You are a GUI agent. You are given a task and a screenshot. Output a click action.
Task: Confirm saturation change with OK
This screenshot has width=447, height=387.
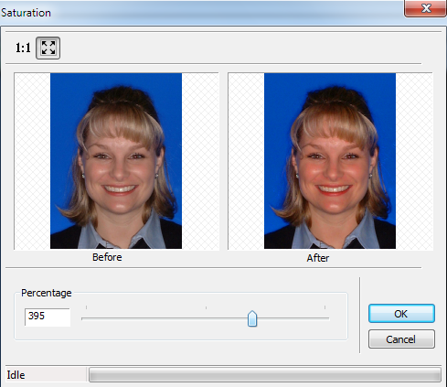coord(401,314)
